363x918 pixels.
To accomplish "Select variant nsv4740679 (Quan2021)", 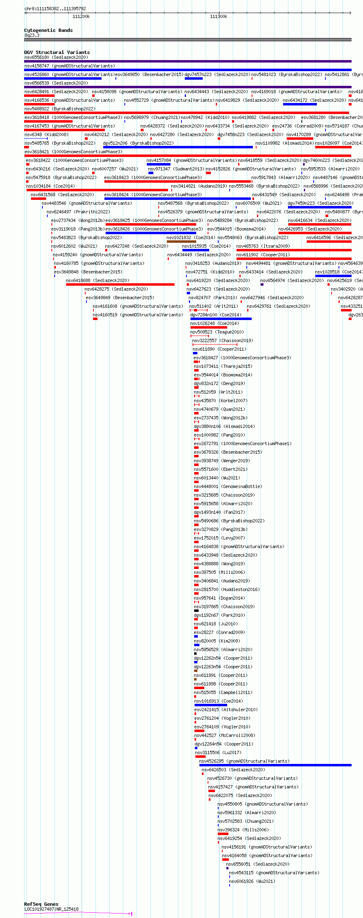I will tap(219, 409).
